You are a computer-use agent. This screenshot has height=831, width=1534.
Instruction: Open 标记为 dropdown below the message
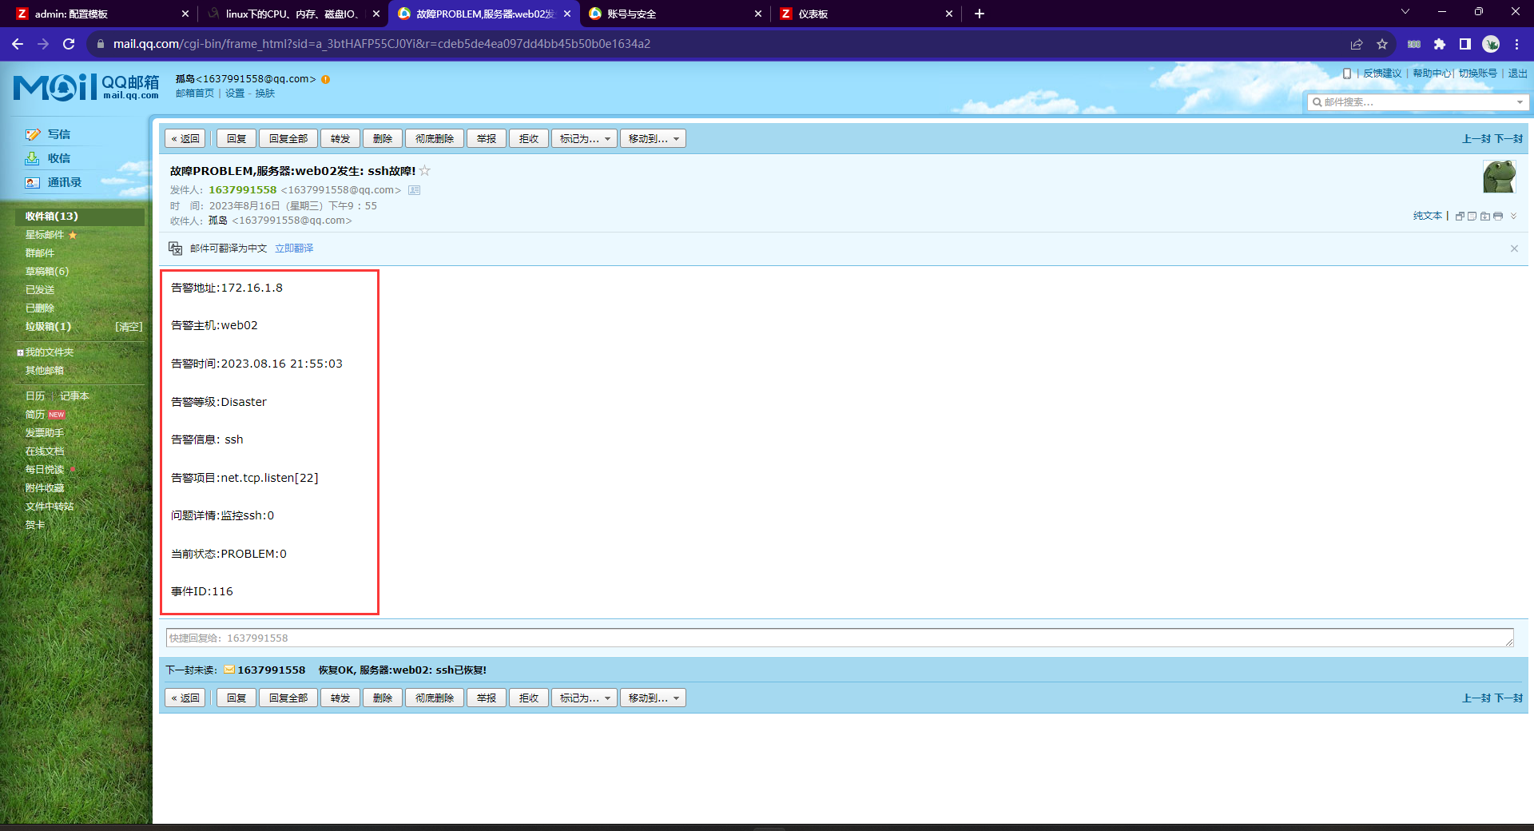[584, 698]
